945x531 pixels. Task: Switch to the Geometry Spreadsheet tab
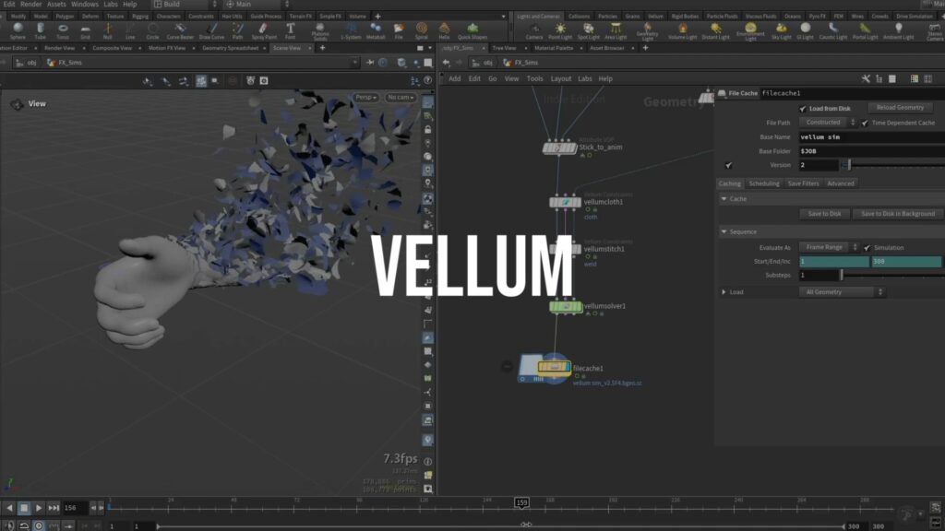pyautogui.click(x=230, y=48)
